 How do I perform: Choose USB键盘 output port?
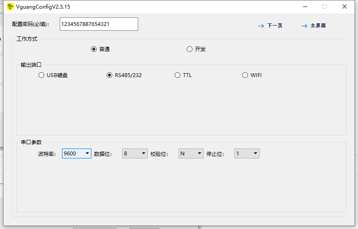tap(41, 75)
